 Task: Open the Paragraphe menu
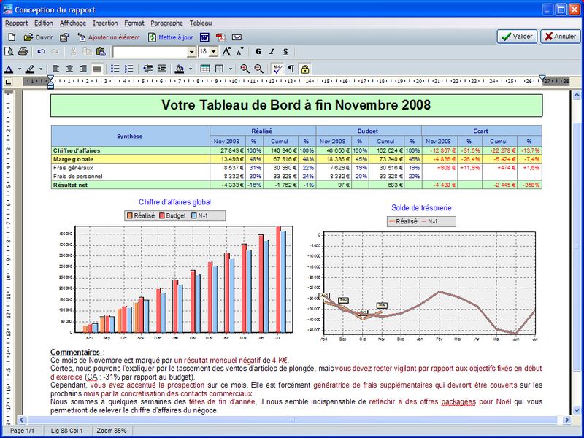pyautogui.click(x=167, y=23)
